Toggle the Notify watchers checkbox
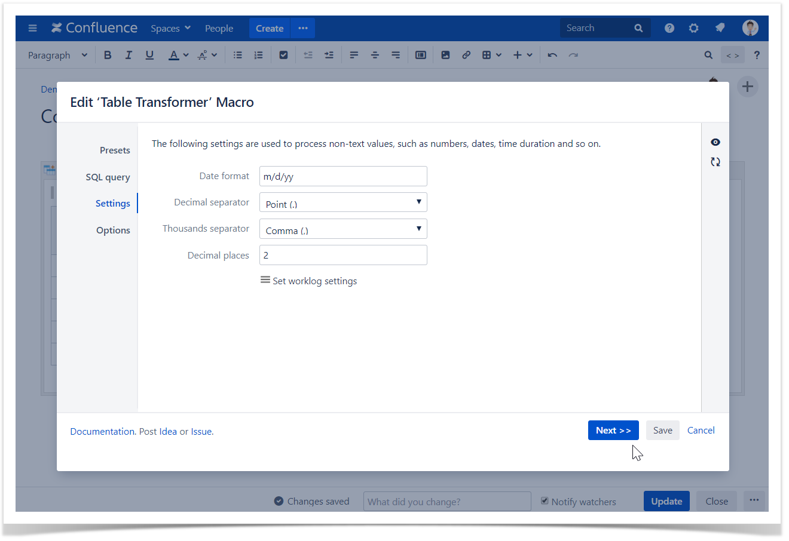This screenshot has width=789, height=541. [545, 501]
